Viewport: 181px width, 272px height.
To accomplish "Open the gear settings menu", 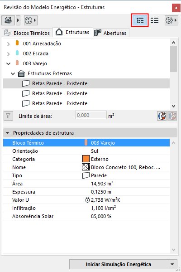I will click(171, 20).
